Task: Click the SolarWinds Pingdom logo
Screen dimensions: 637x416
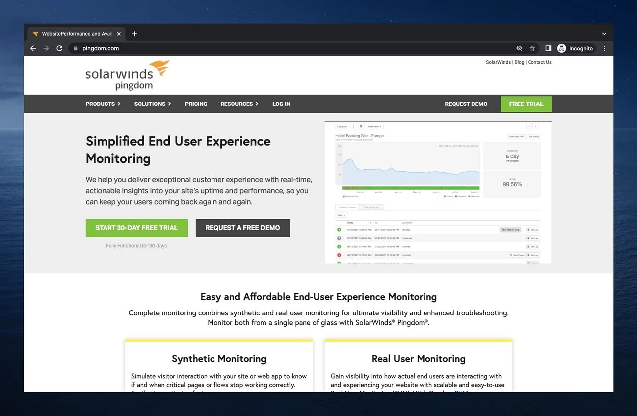Action: (x=127, y=75)
